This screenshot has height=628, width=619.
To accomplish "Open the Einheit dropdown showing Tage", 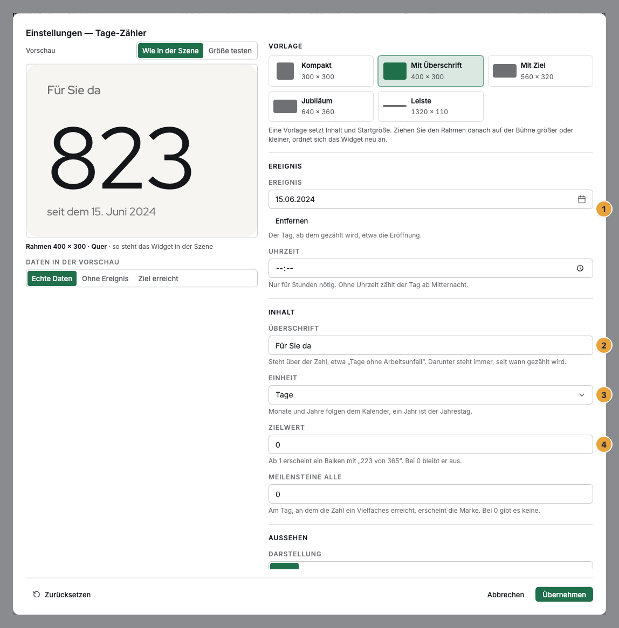I will coord(431,395).
